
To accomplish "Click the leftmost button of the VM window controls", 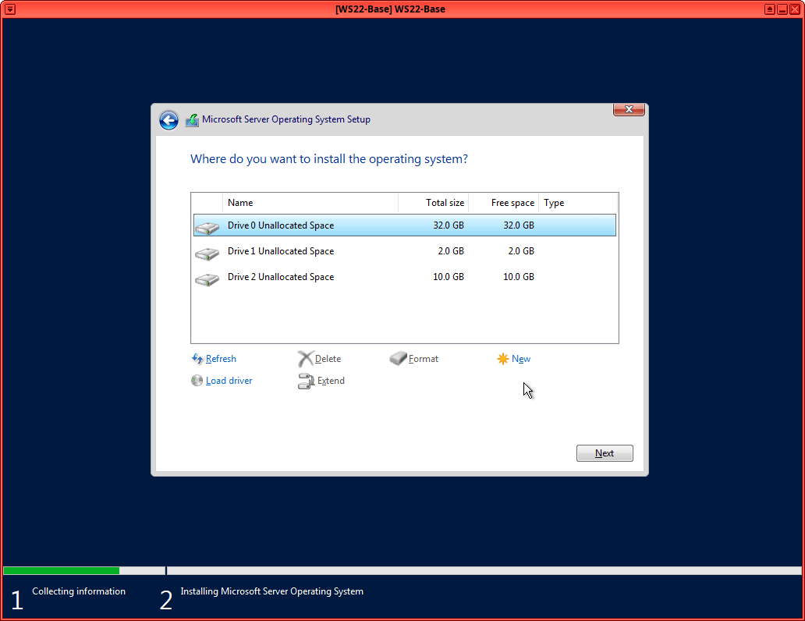I will [769, 9].
